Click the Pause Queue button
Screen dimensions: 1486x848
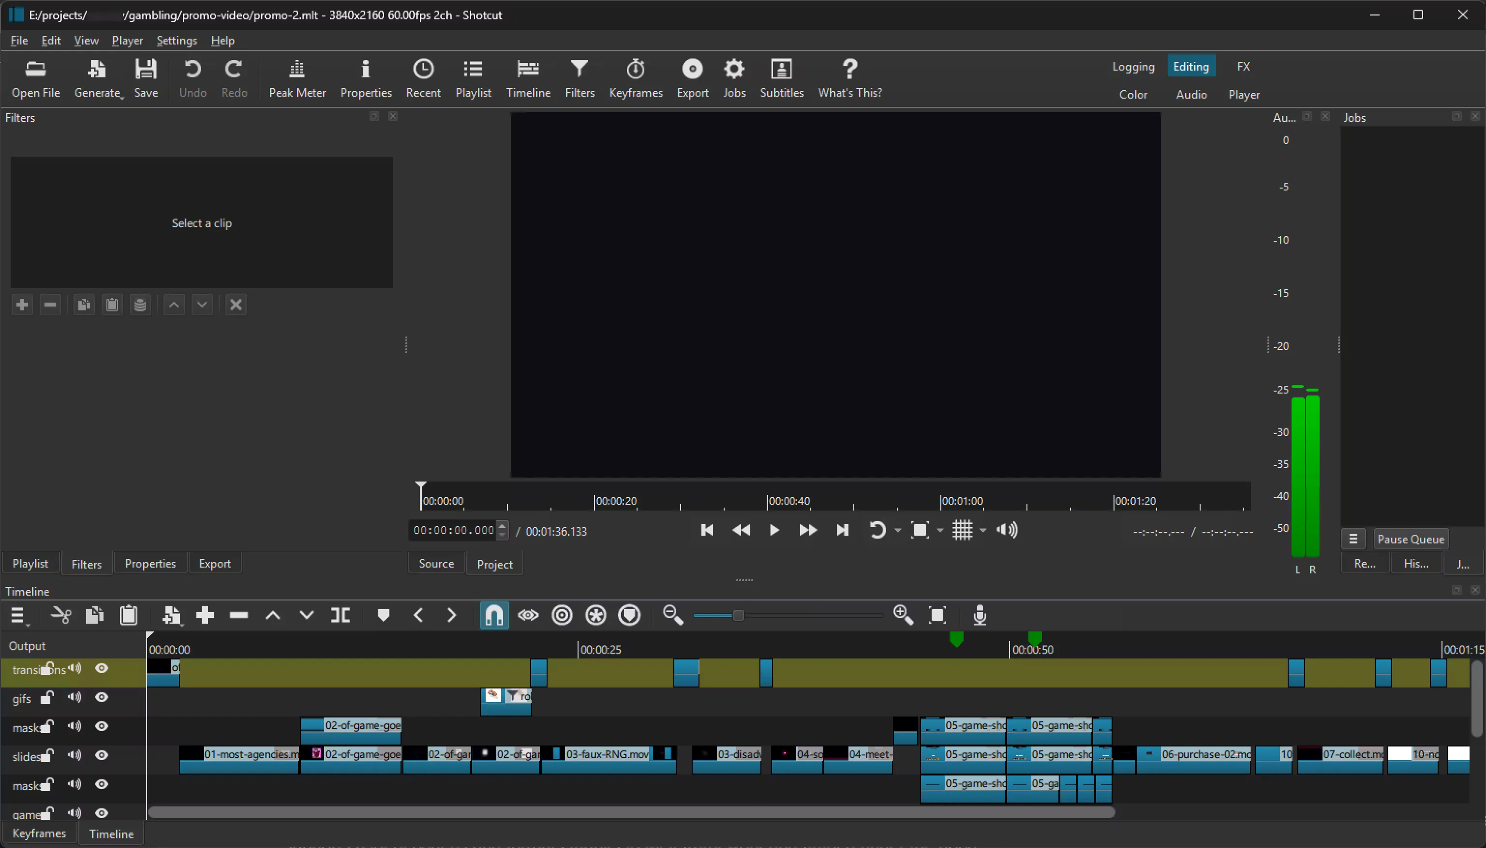pos(1410,539)
